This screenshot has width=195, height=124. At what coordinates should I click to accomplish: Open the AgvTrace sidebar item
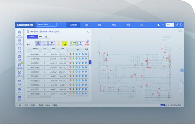[x=19, y=74]
